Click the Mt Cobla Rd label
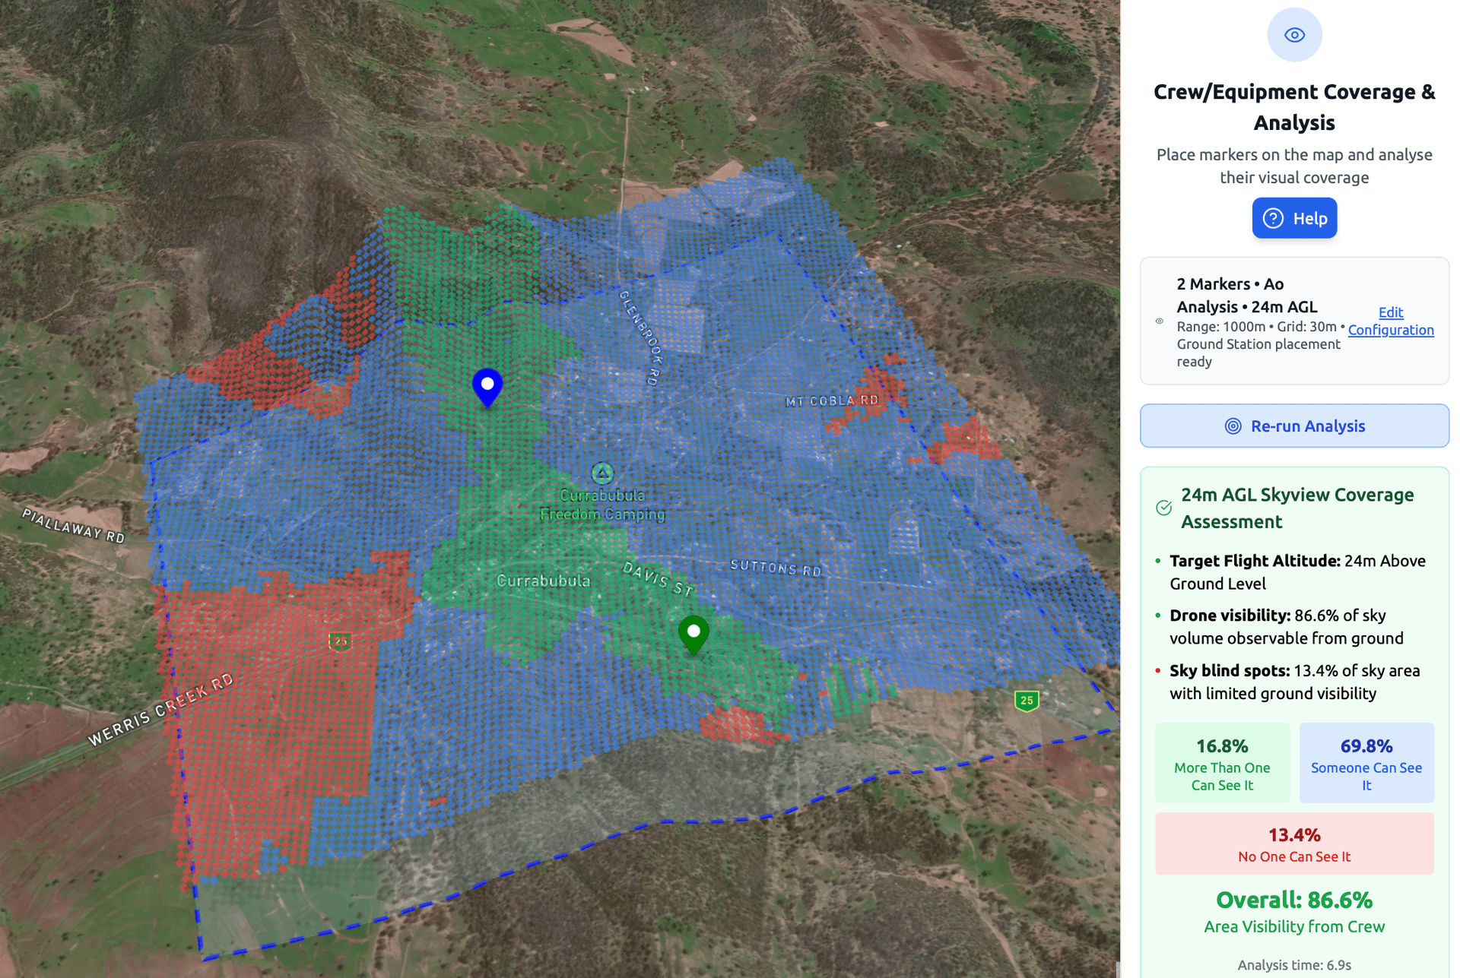 831,400
